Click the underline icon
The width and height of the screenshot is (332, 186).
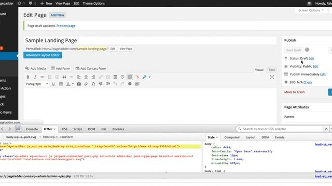(x=53, y=84)
